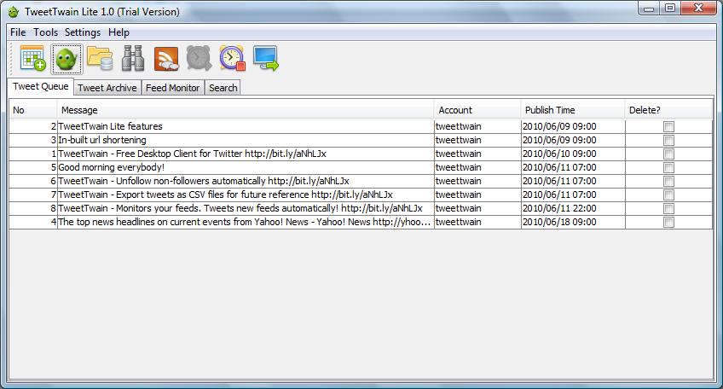723x389 pixels.
Task: Select 'Export tweets as CSV files' message
Action: pyautogui.click(x=246, y=194)
